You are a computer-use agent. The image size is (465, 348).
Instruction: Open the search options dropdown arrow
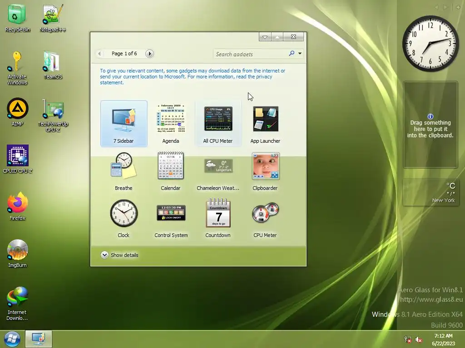coord(300,53)
